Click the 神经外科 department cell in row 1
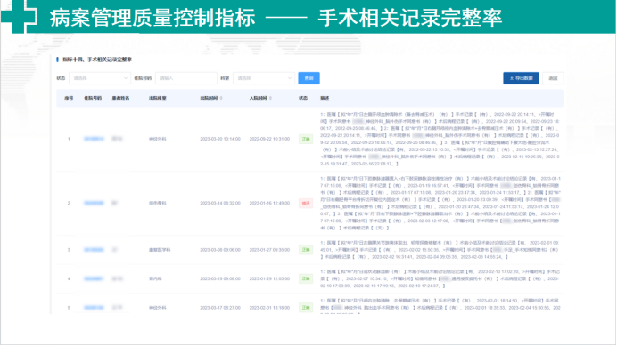 pyautogui.click(x=158, y=139)
